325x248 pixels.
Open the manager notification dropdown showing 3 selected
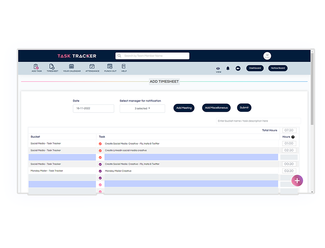click(x=142, y=108)
